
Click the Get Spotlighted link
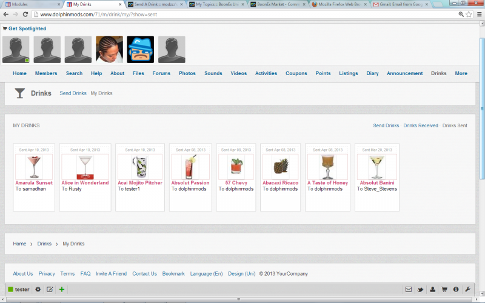coord(27,28)
